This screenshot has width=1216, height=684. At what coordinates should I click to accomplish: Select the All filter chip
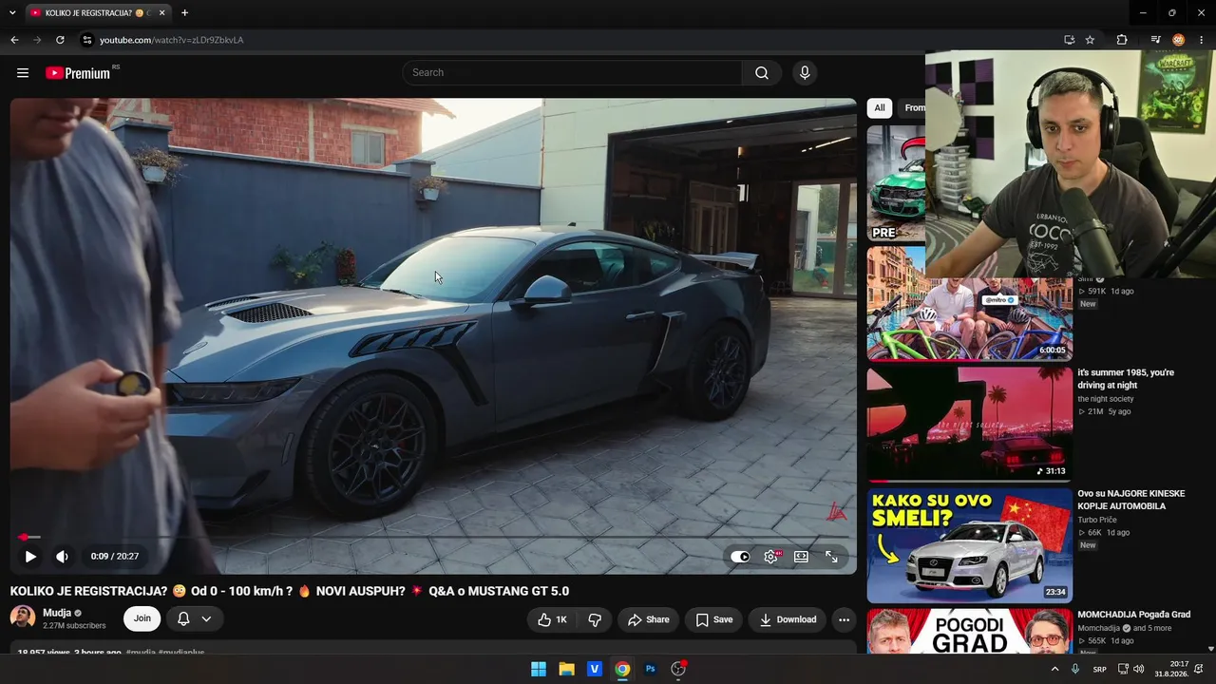point(880,108)
